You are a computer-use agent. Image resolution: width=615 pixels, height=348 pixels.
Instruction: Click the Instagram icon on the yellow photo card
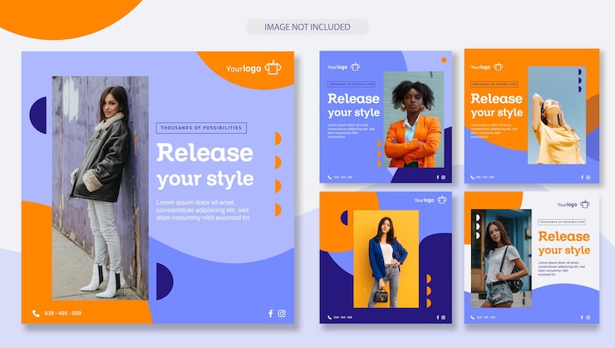[443, 317]
